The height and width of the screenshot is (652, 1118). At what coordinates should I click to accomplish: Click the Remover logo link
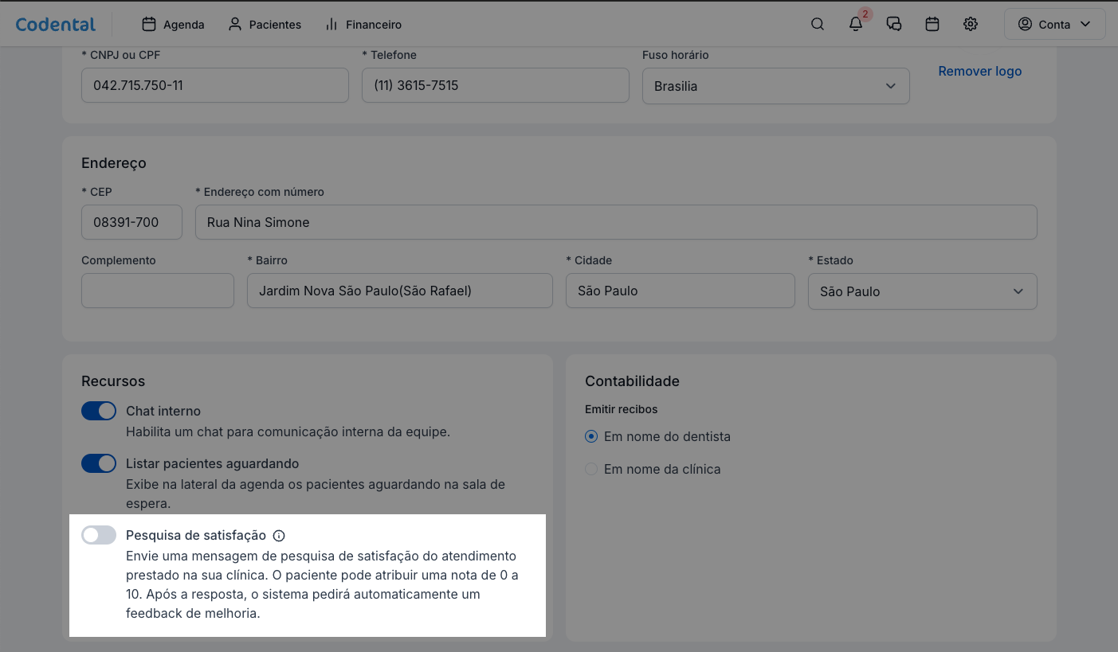[x=979, y=71]
